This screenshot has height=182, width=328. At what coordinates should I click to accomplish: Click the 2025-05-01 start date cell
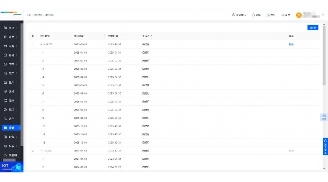click(x=80, y=85)
